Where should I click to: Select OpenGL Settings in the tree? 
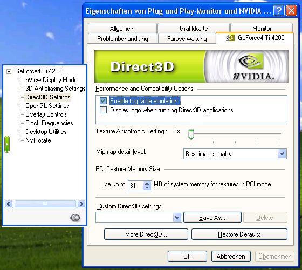tap(47, 106)
